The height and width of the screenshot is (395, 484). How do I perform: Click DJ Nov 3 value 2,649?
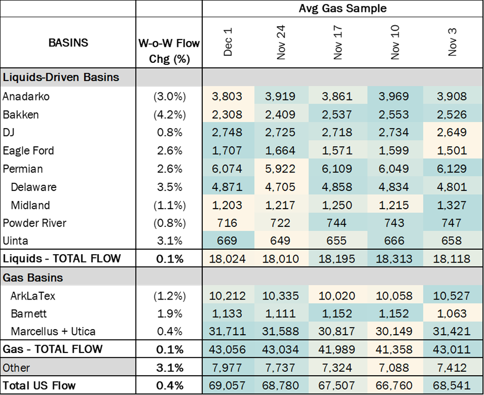point(452,132)
